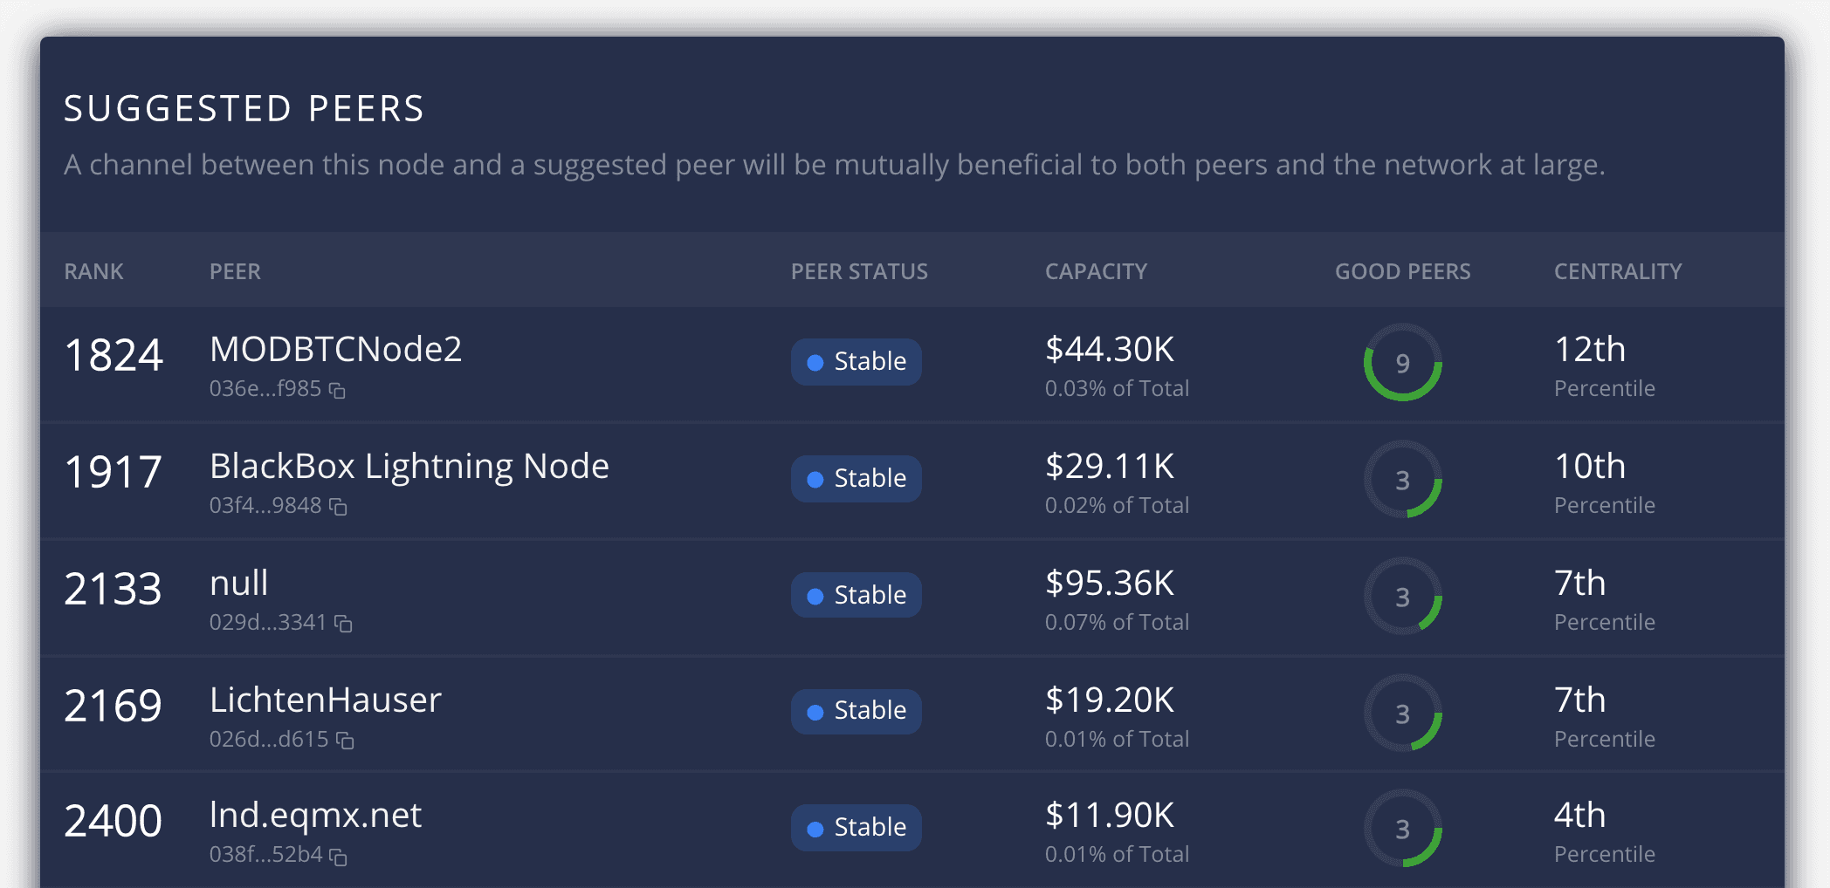The image size is (1830, 888).
Task: Copy the lnd.eqmx.net pubkey
Action: [339, 857]
